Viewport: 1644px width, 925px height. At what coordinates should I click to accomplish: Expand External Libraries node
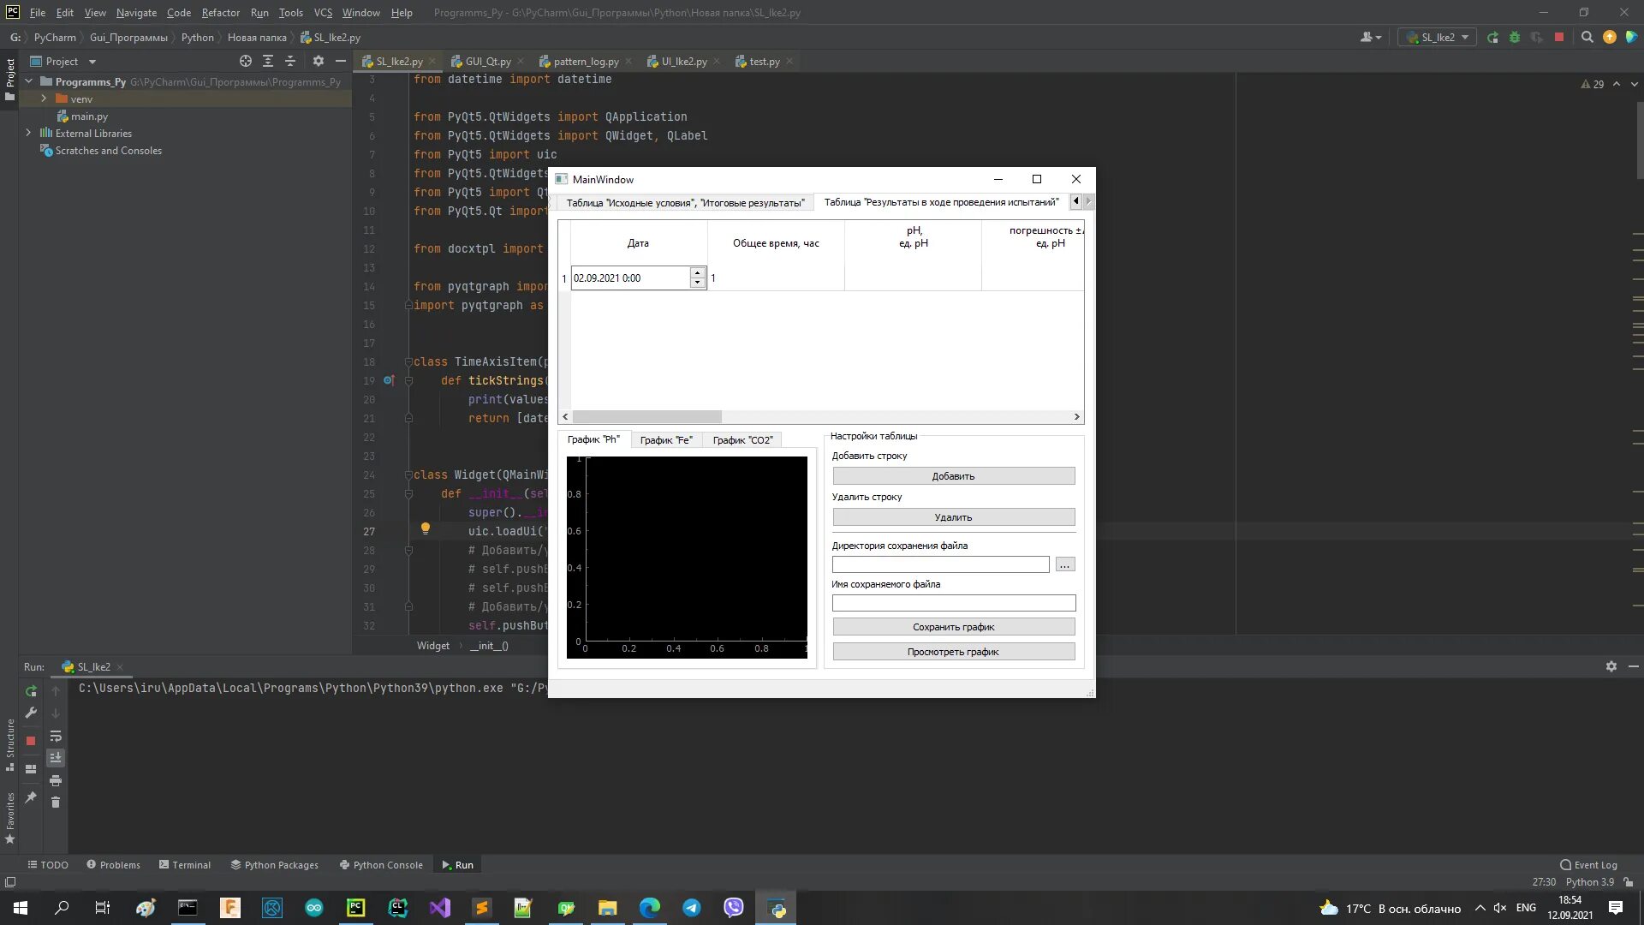(x=28, y=133)
